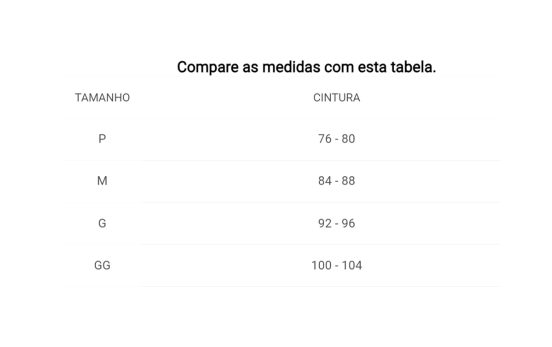Image resolution: width=552 pixels, height=347 pixels.
Task: Select the waist value 92 - 96
Action: point(336,223)
